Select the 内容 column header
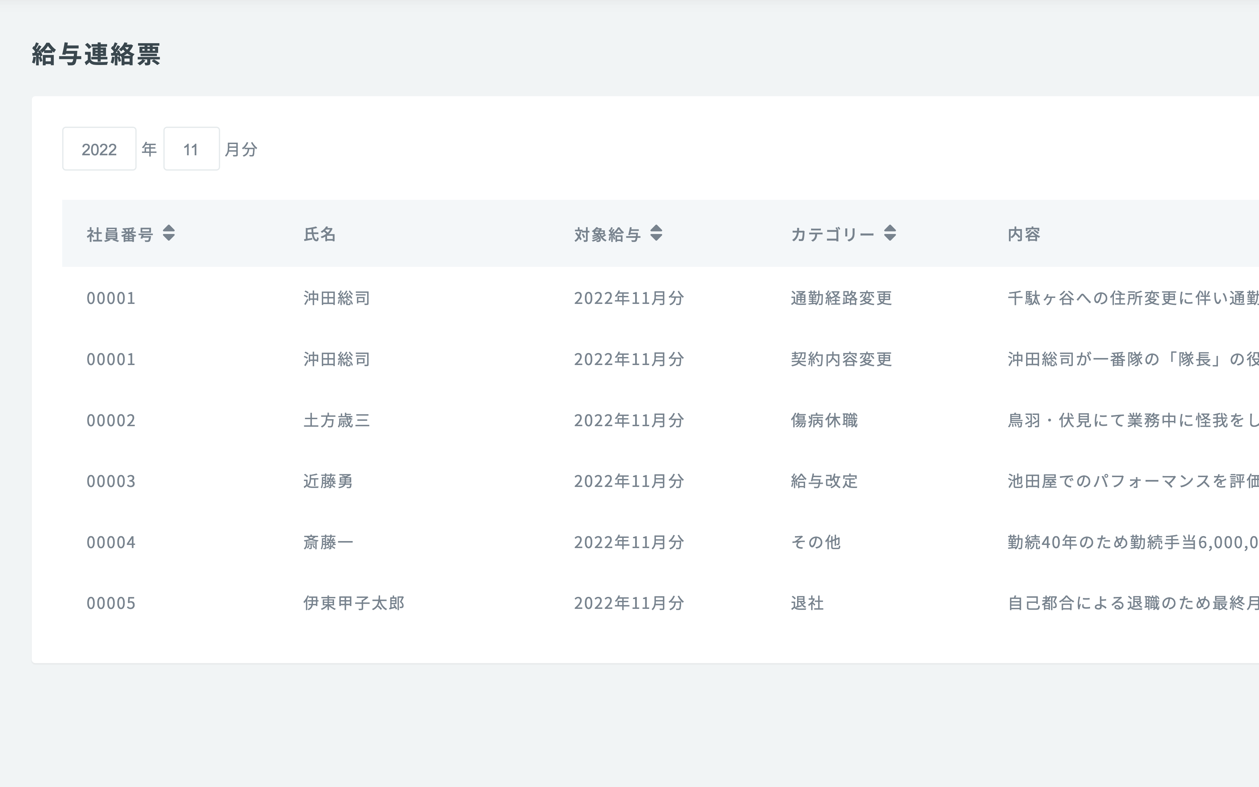Image resolution: width=1259 pixels, height=787 pixels. pos(1023,234)
